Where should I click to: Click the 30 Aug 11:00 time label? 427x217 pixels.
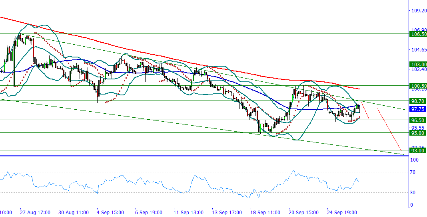tap(74, 212)
